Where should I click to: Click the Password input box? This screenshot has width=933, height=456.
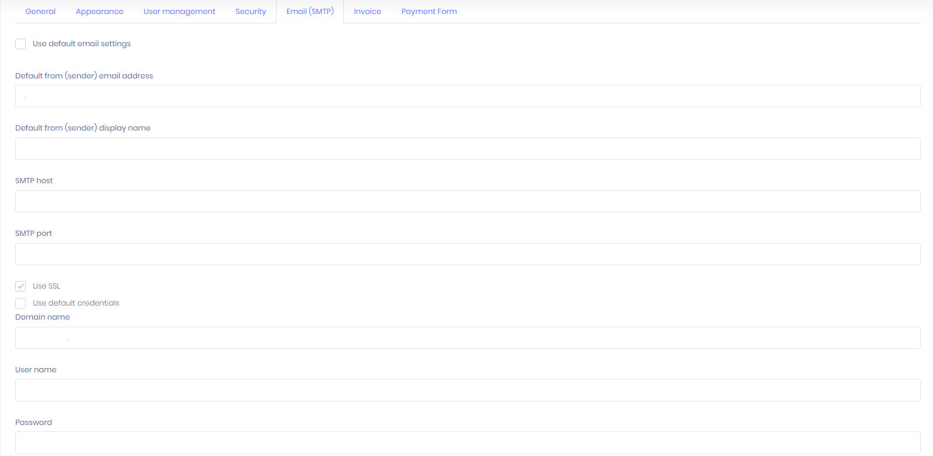[x=468, y=443]
